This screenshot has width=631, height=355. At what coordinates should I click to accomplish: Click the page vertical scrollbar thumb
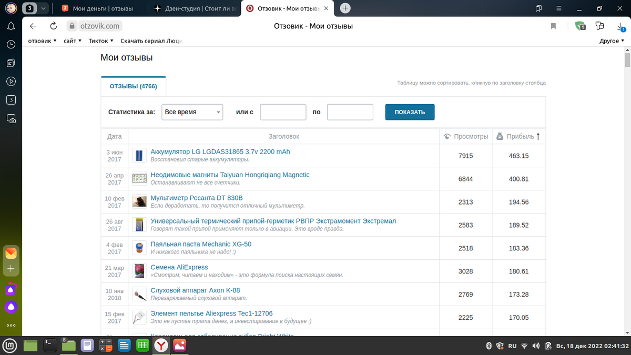point(627,59)
